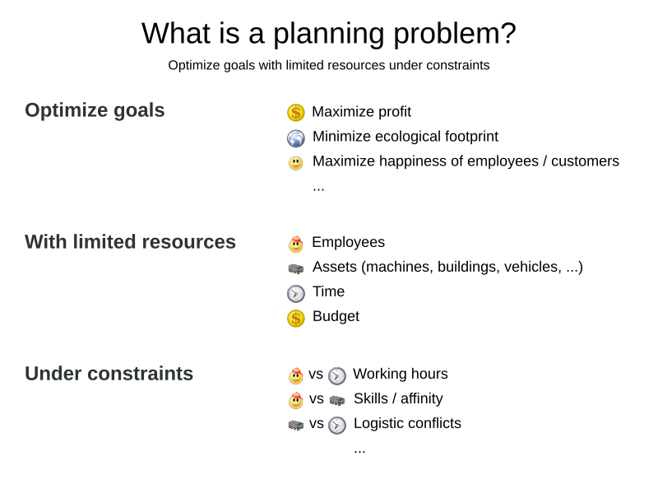Click the title "What is a planning problem?"

329,34
